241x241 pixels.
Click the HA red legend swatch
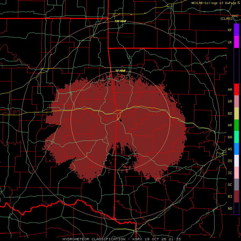[236, 89]
